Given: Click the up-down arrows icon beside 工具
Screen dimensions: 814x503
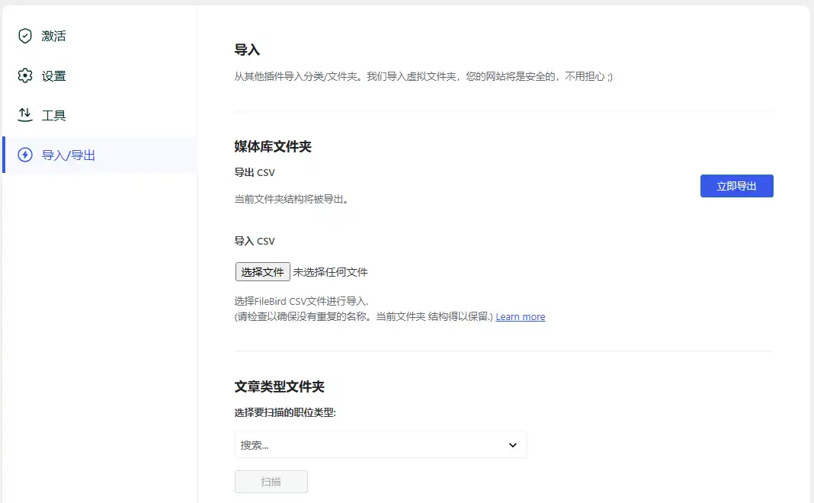Looking at the screenshot, I should pos(24,114).
